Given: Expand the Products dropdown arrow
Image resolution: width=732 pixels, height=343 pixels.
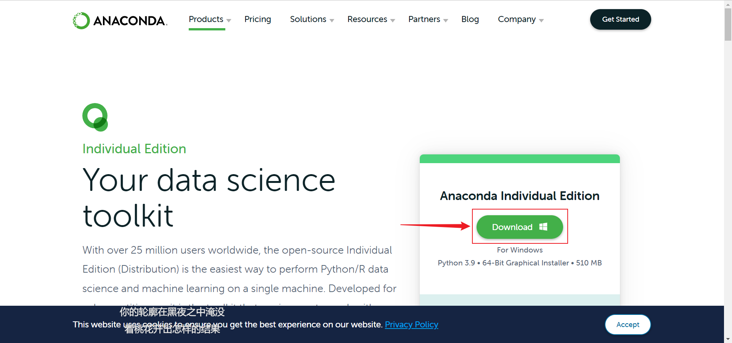Looking at the screenshot, I should [x=229, y=21].
